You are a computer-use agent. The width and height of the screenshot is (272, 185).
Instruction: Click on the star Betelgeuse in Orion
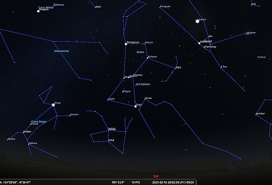126,44
